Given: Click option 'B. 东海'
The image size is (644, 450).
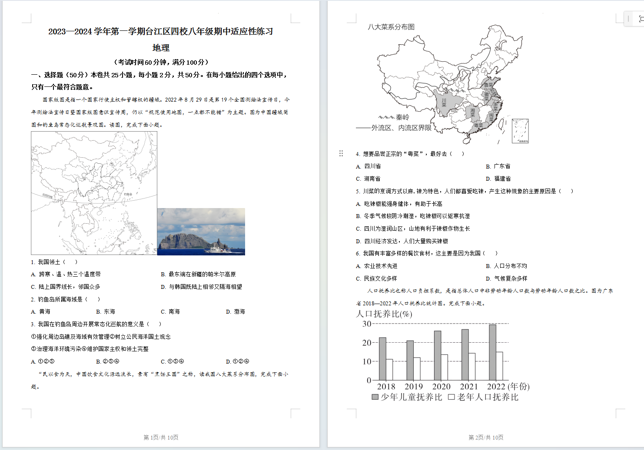Looking at the screenshot, I should pyautogui.click(x=106, y=311).
